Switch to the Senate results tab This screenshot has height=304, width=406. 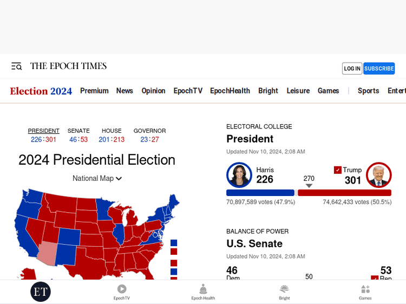pyautogui.click(x=78, y=131)
